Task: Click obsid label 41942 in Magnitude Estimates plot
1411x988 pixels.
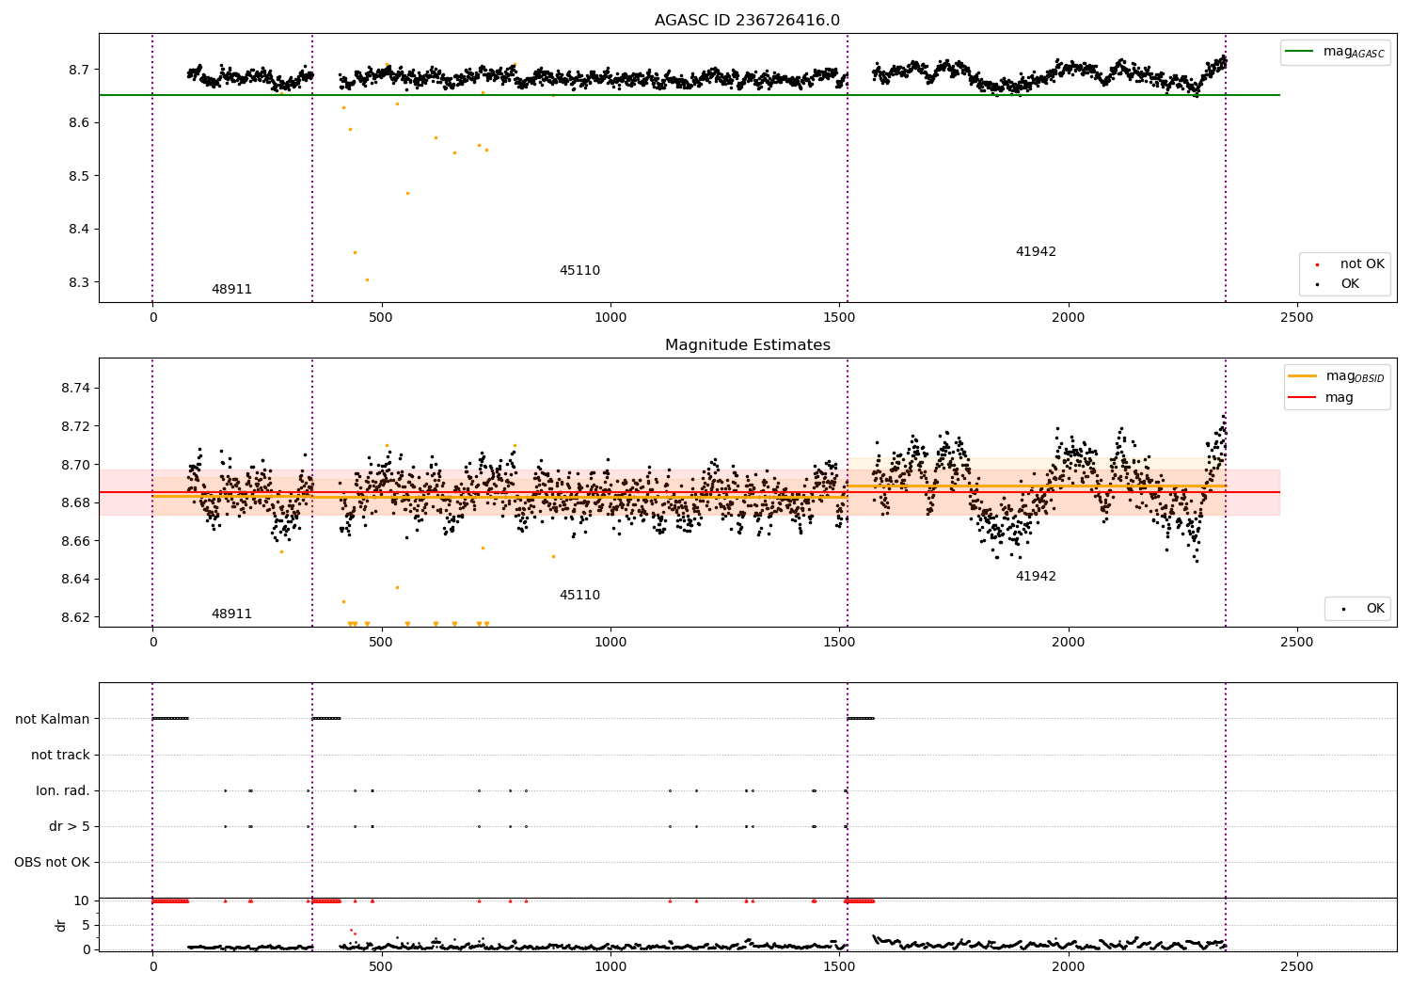Action: pos(1036,577)
